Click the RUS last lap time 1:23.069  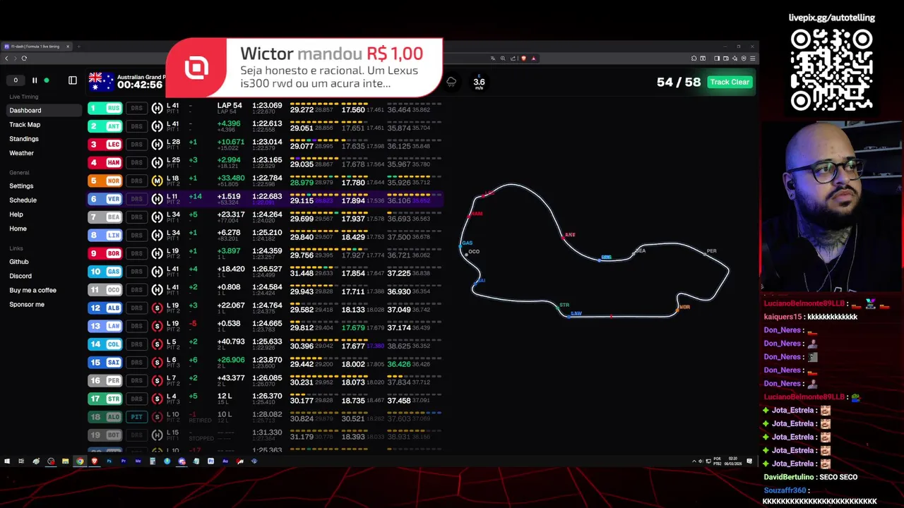(267, 106)
